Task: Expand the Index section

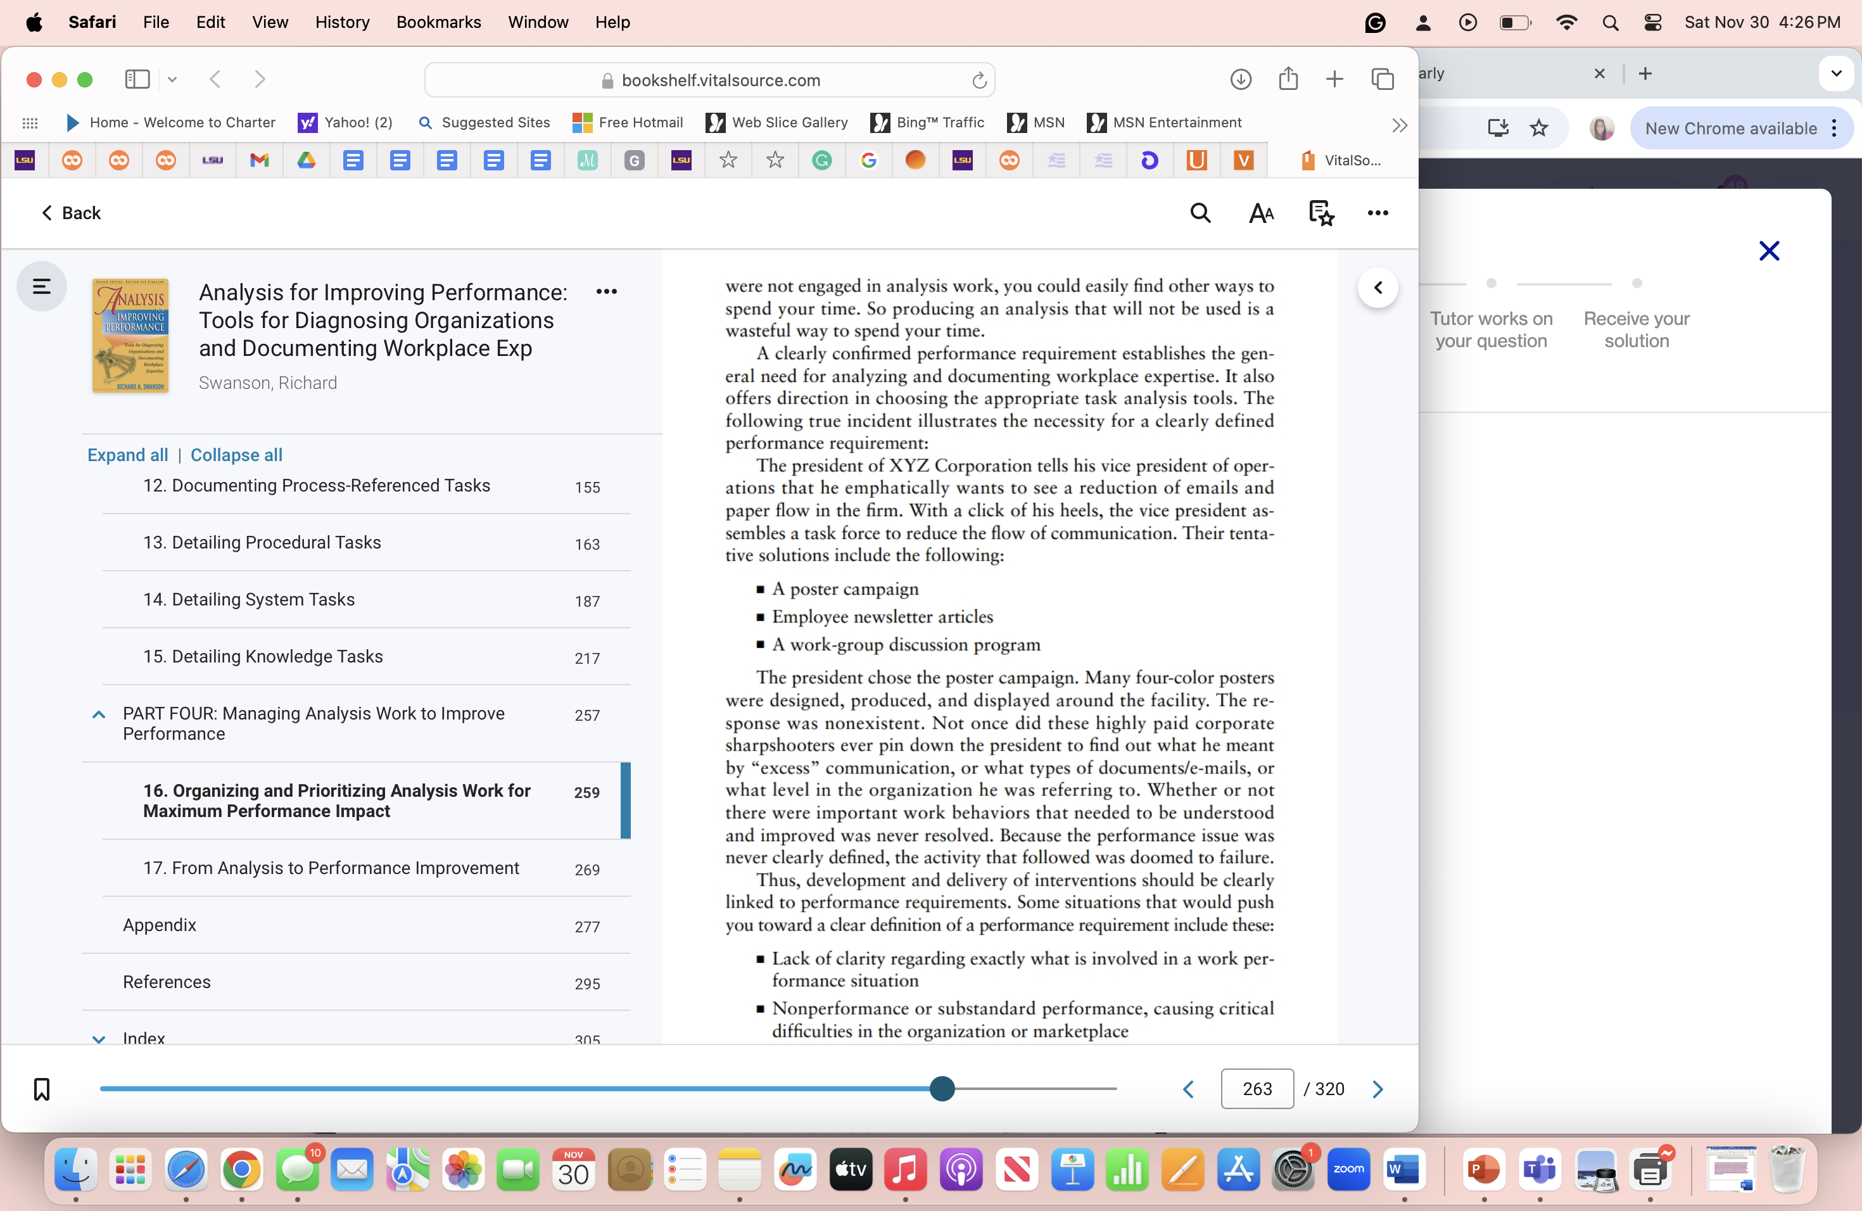Action: pos(99,1039)
